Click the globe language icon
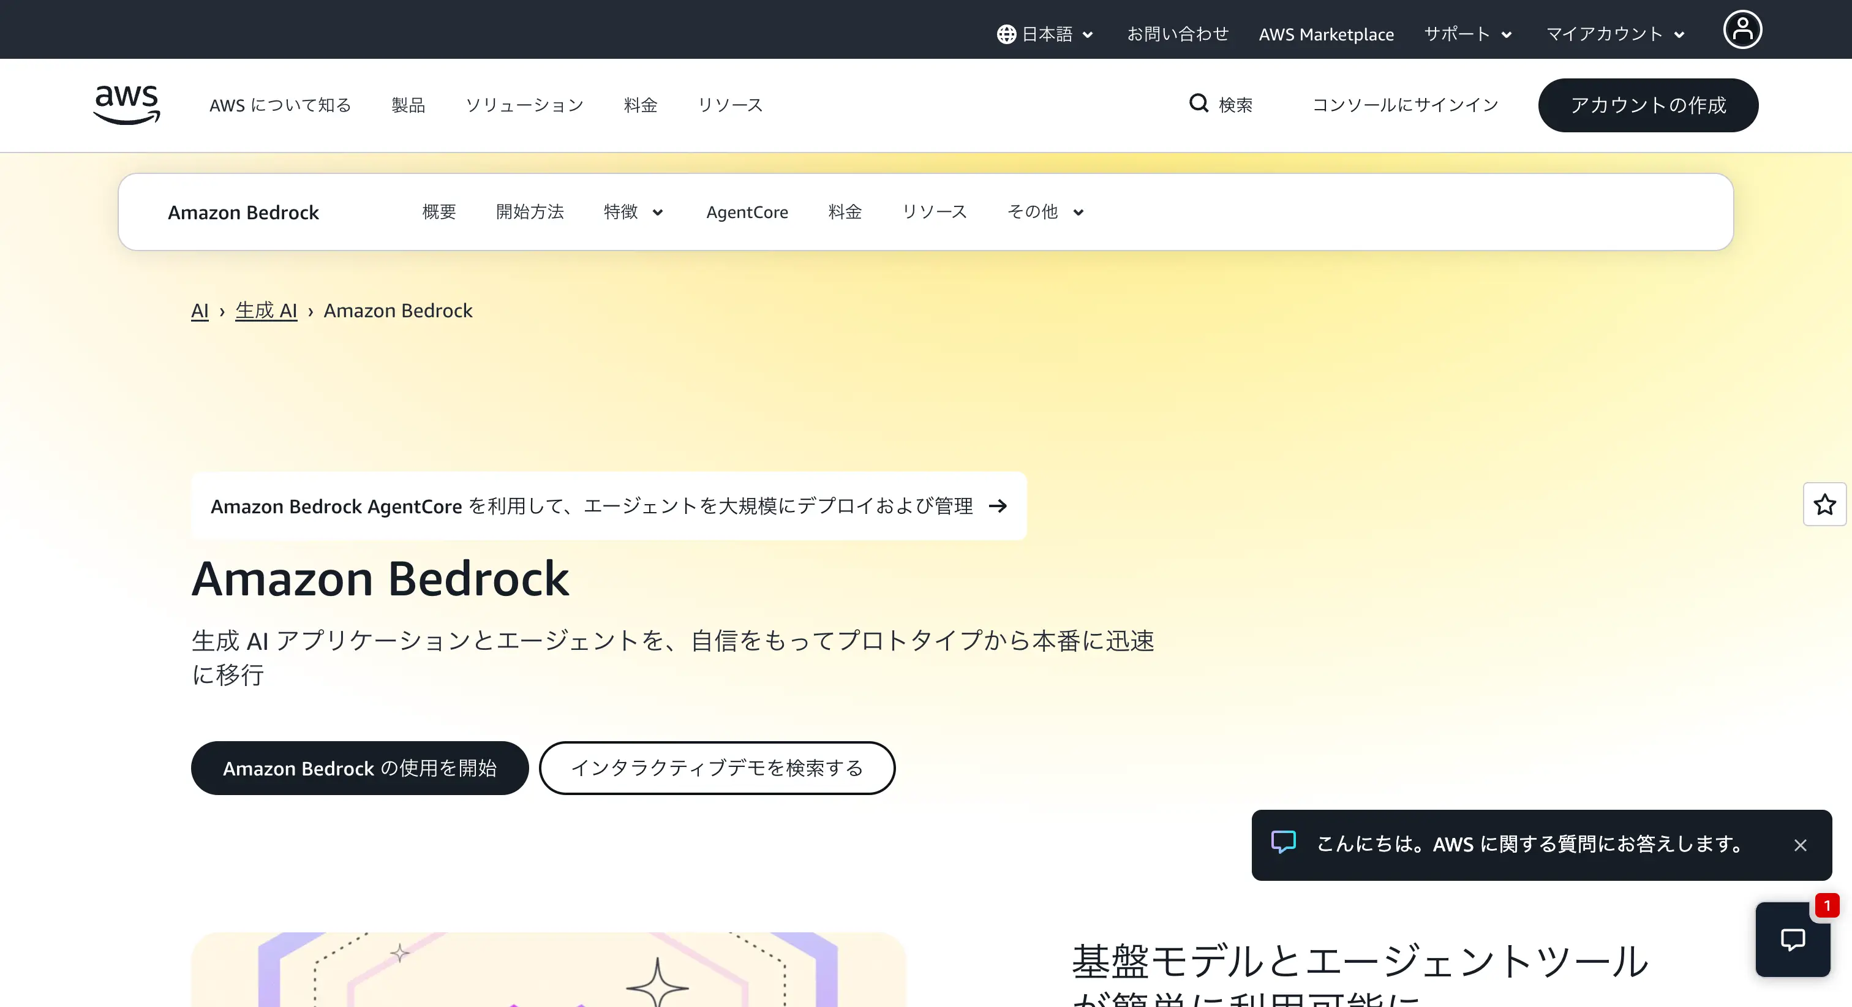1852x1007 pixels. pos(1006,34)
